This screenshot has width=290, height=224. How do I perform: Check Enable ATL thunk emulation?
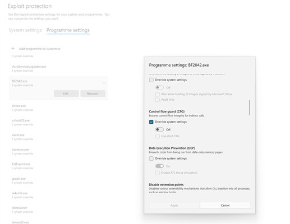click(x=158, y=172)
